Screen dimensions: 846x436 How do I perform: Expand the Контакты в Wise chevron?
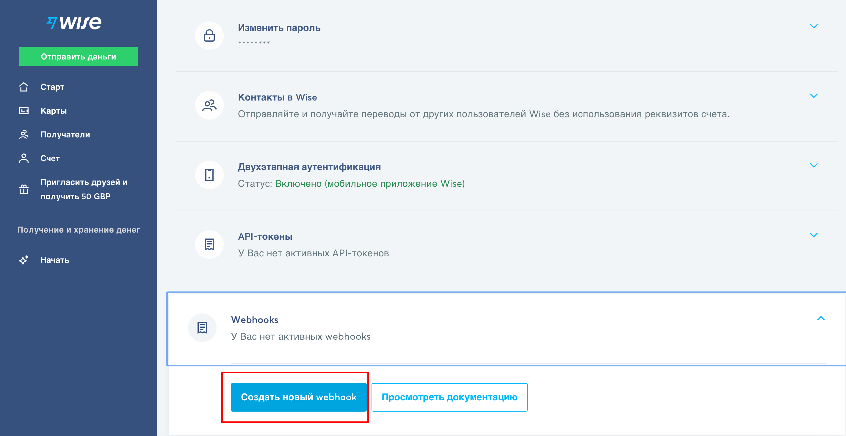point(814,96)
